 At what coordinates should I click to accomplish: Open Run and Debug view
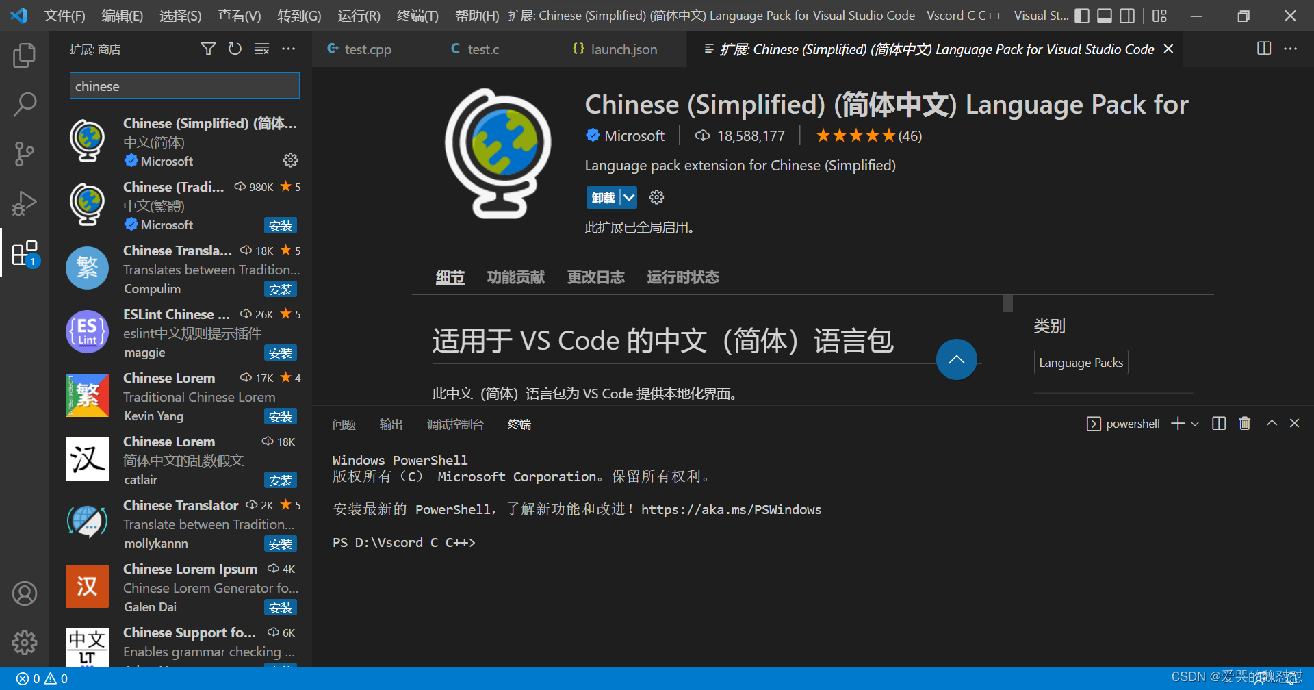pos(25,203)
